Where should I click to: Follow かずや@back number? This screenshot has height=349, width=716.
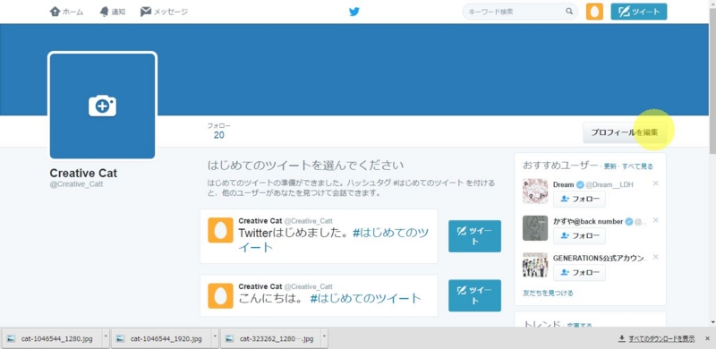(579, 235)
